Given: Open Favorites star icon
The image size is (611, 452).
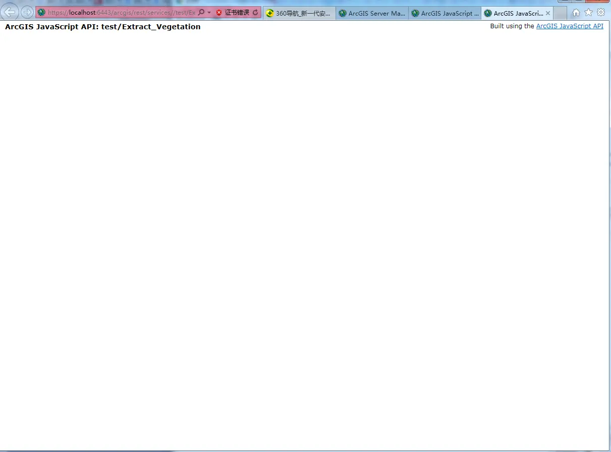Looking at the screenshot, I should tap(588, 12).
